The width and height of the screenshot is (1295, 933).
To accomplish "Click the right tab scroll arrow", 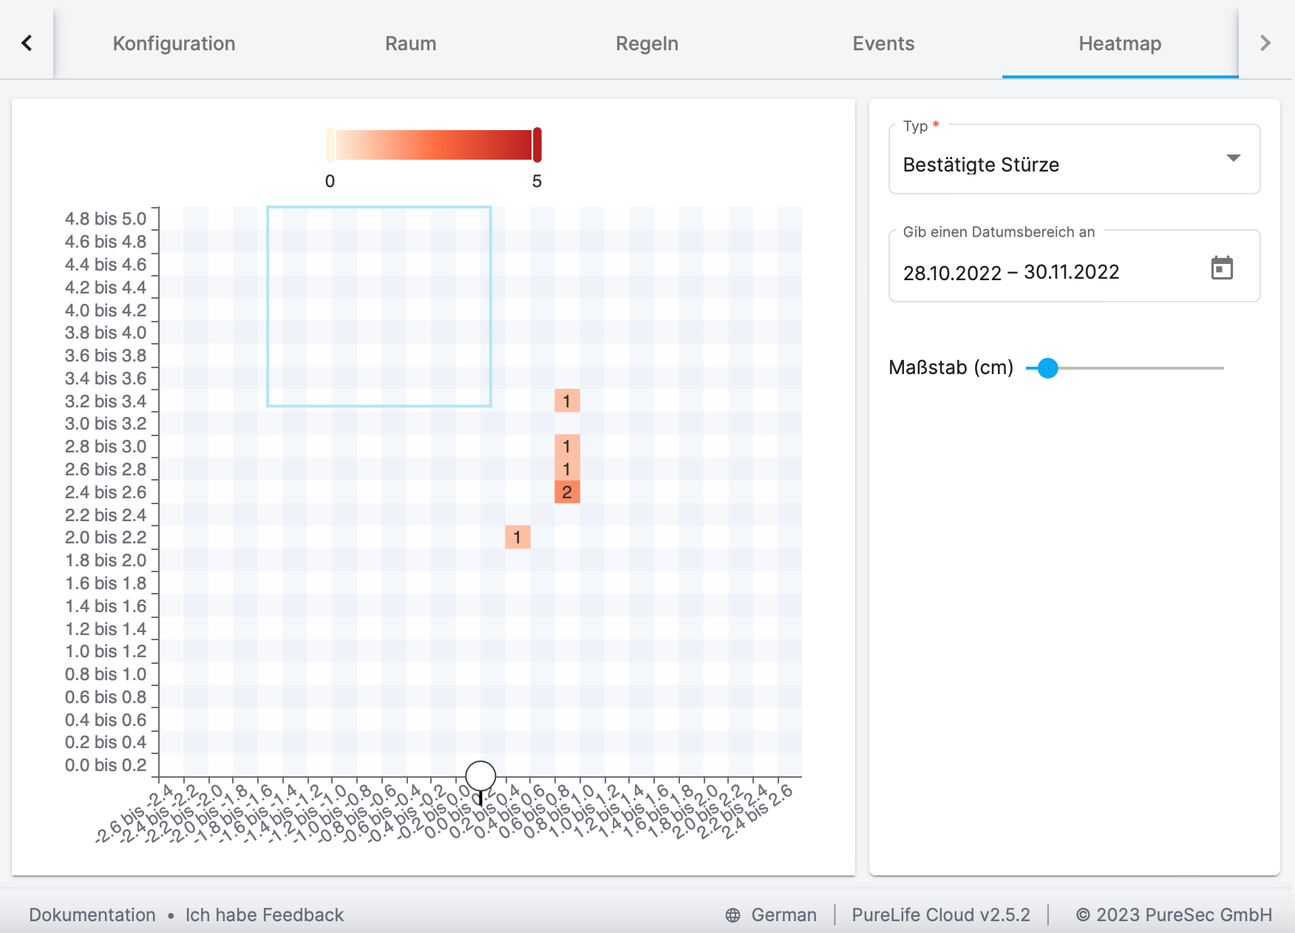I will tap(1265, 43).
